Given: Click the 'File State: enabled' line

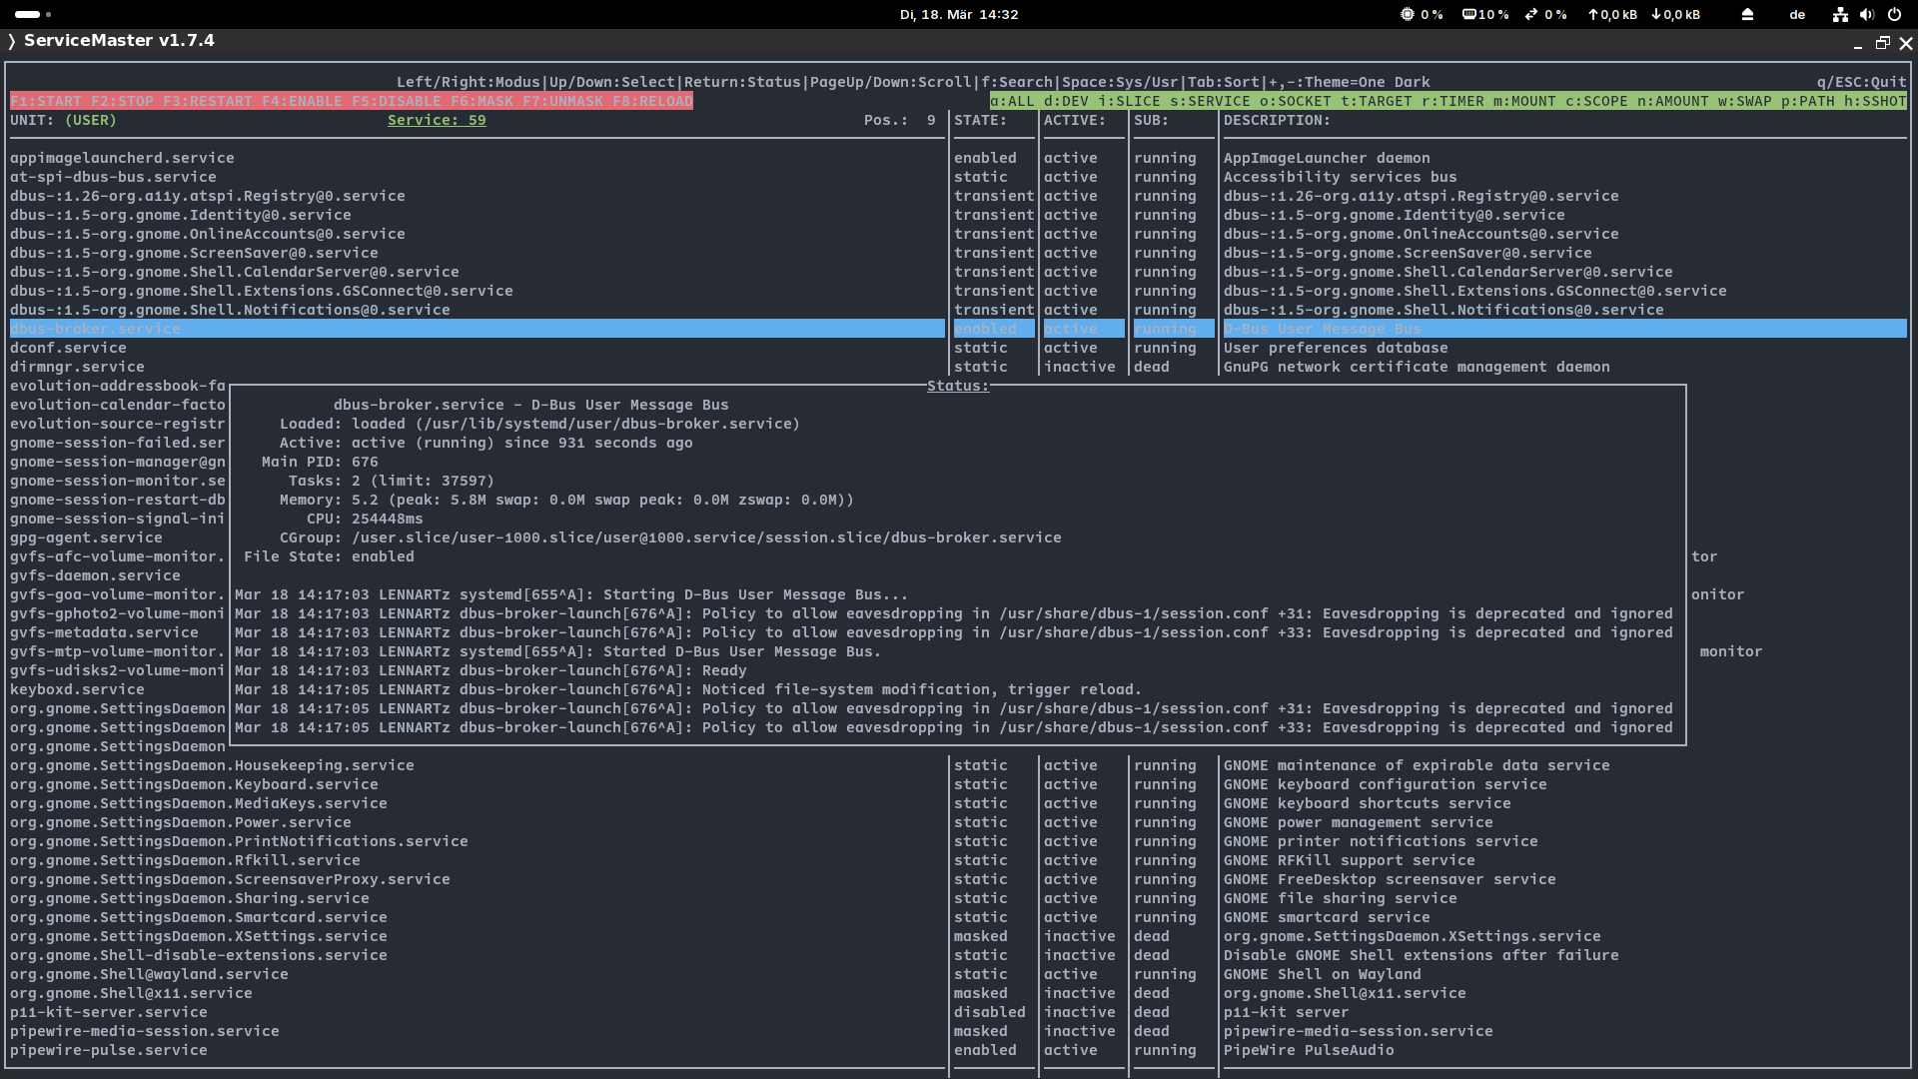Looking at the screenshot, I should (329, 556).
